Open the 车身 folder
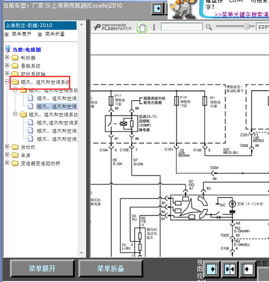 (26, 155)
